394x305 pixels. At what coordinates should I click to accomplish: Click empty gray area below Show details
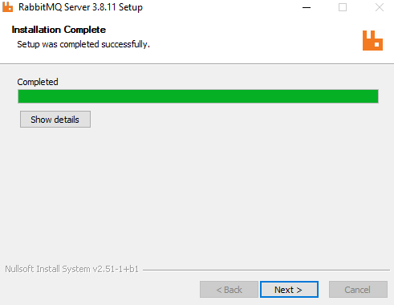click(x=197, y=193)
